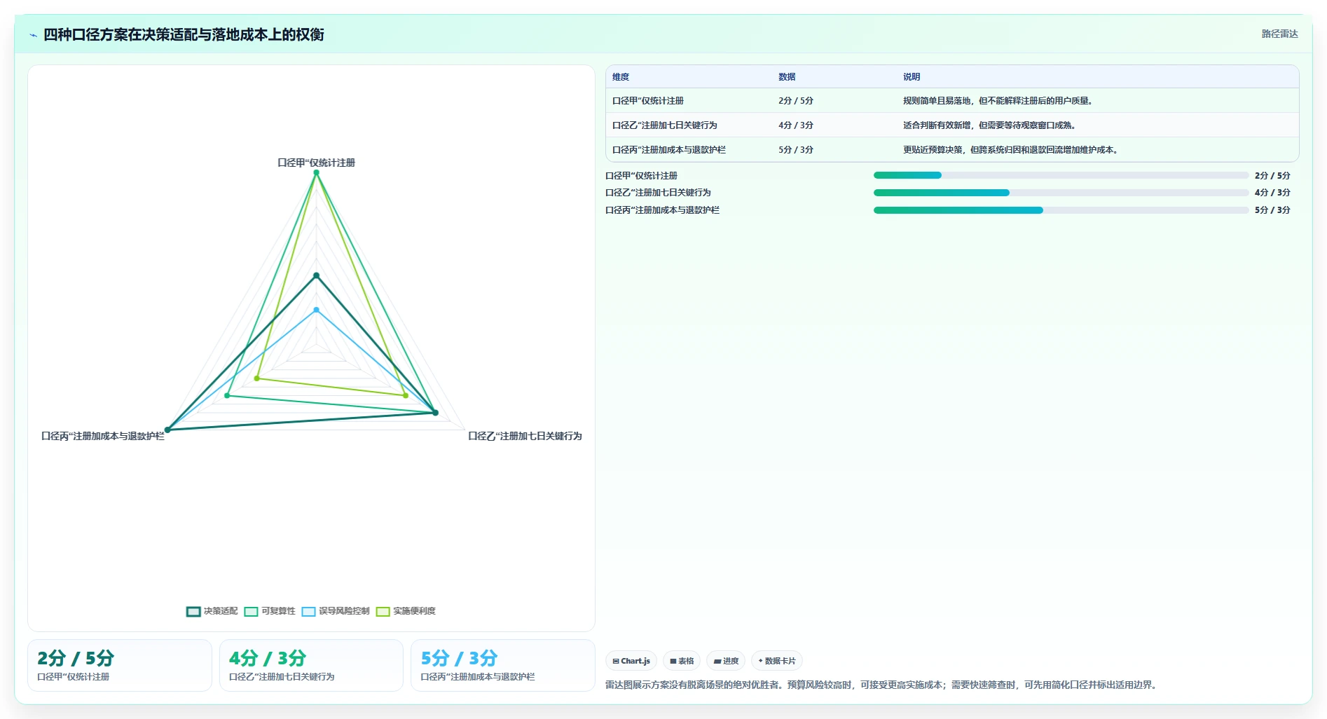Select the 数据 column header
The image size is (1327, 719).
pos(787,77)
